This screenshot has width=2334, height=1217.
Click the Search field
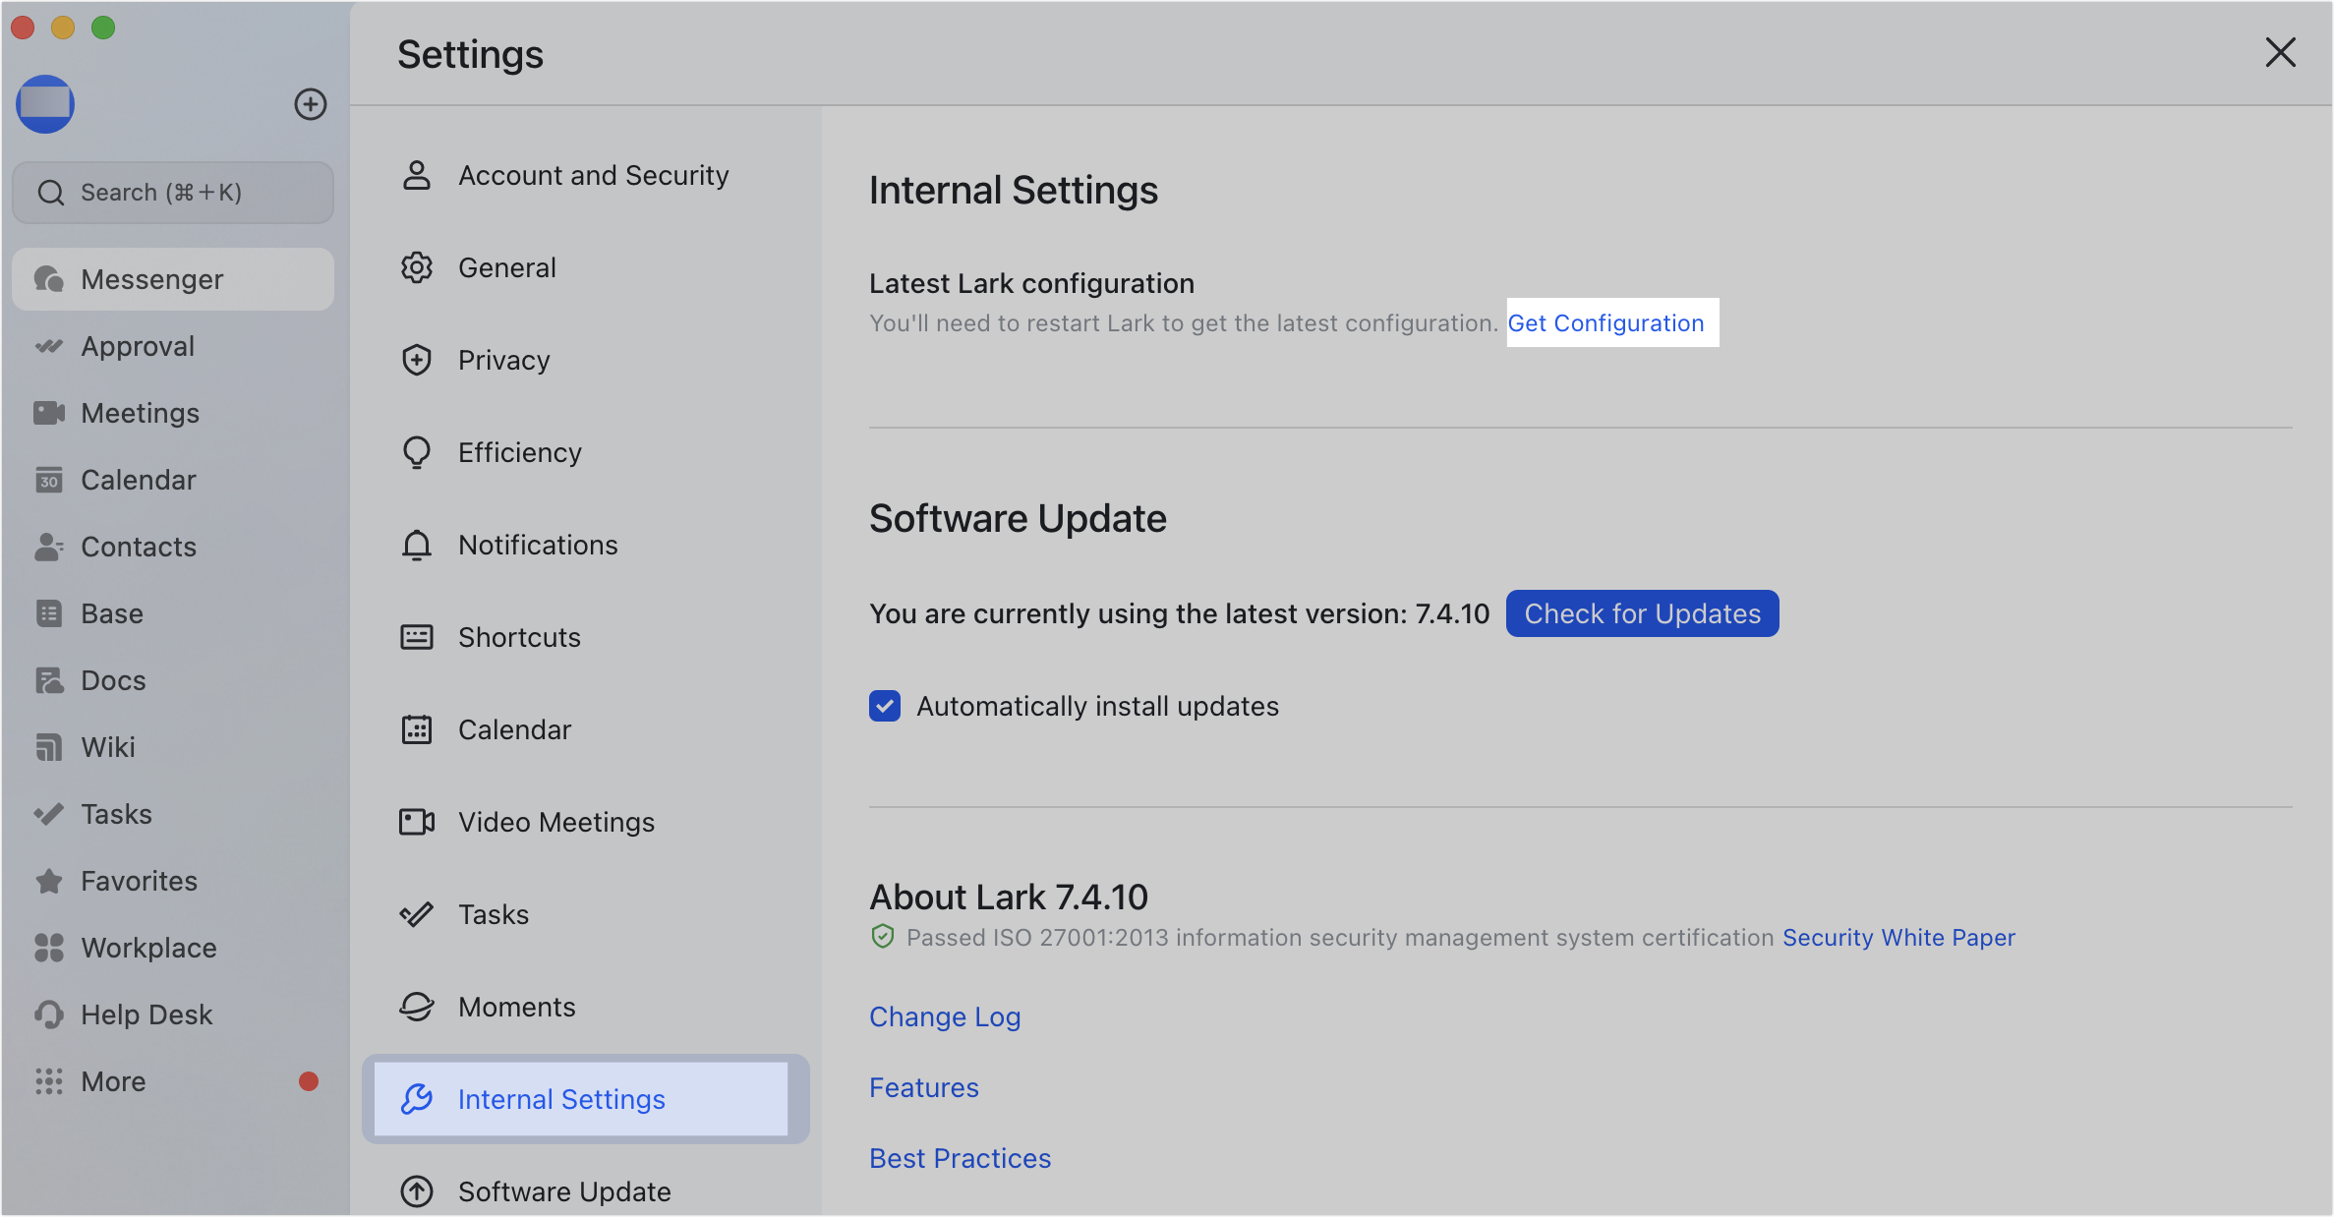tap(173, 193)
